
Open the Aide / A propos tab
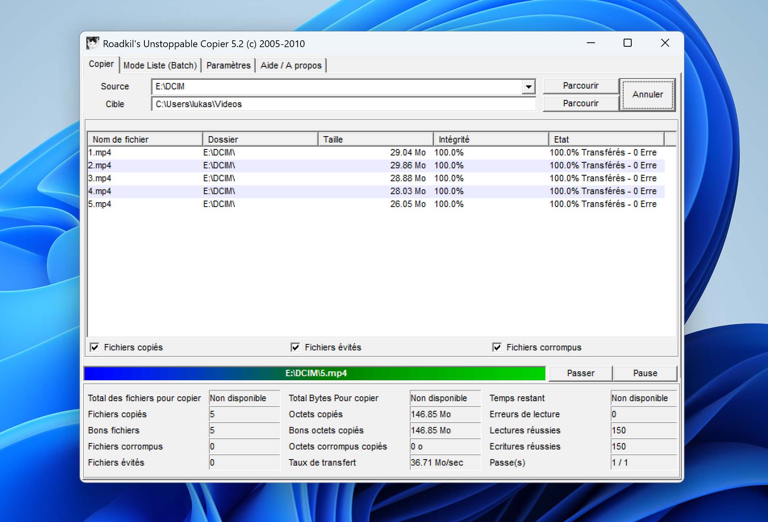(x=291, y=65)
